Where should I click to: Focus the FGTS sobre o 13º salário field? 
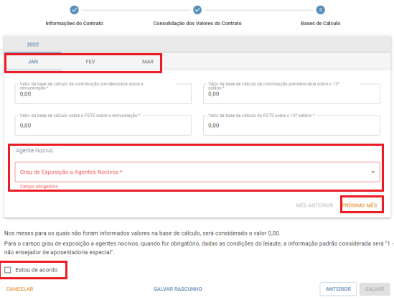[291, 125]
